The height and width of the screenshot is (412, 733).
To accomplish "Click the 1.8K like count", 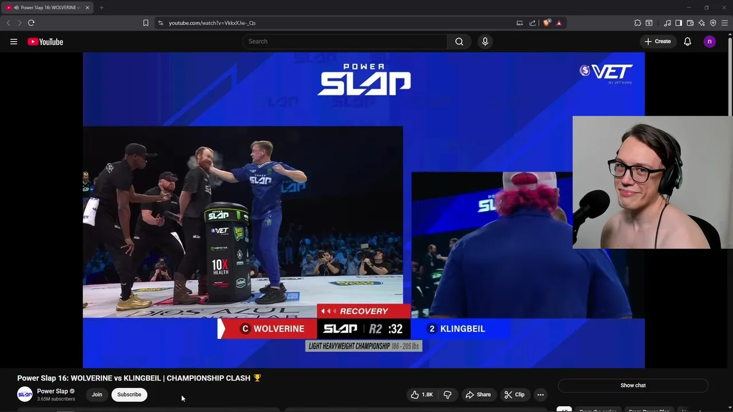I will tap(427, 395).
